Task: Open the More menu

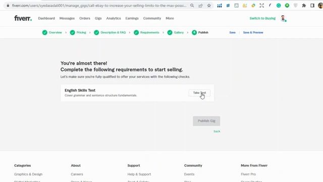Action: [170, 18]
